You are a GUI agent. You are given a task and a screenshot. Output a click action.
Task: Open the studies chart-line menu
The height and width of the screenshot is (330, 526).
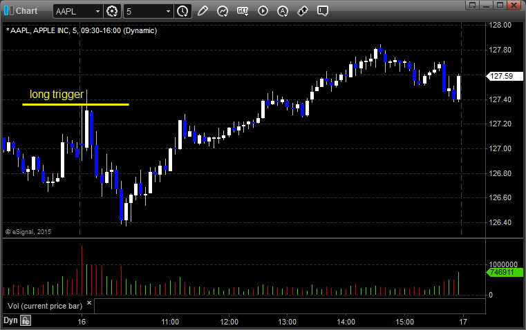[223, 11]
